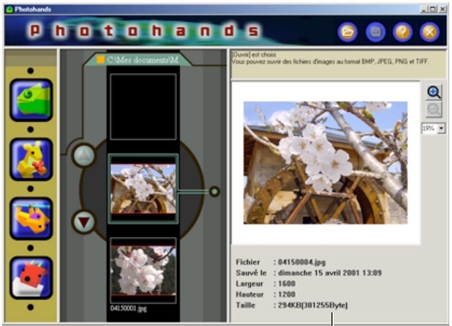
Task: Select the yellow kangaroo tool icon
Action: 31,159
